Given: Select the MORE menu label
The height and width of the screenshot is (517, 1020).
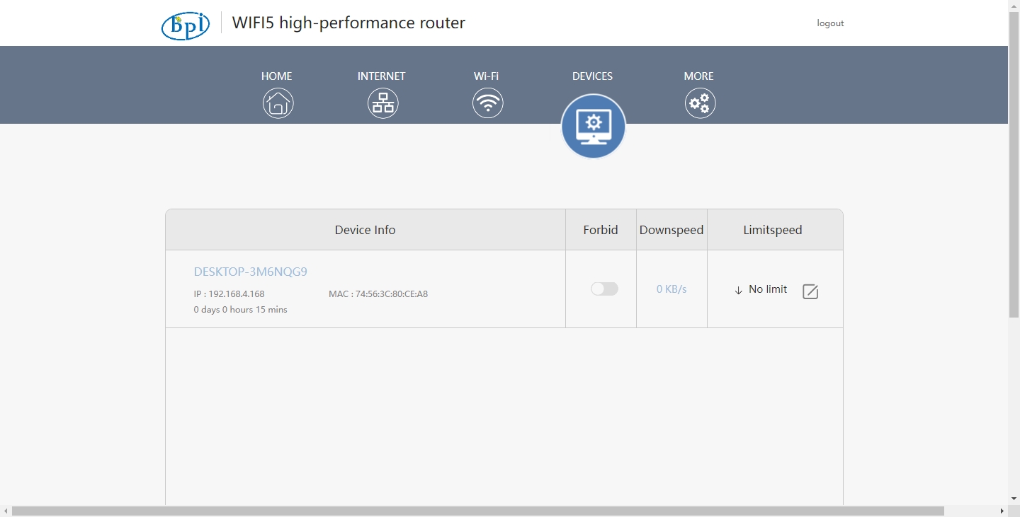Looking at the screenshot, I should 698,76.
